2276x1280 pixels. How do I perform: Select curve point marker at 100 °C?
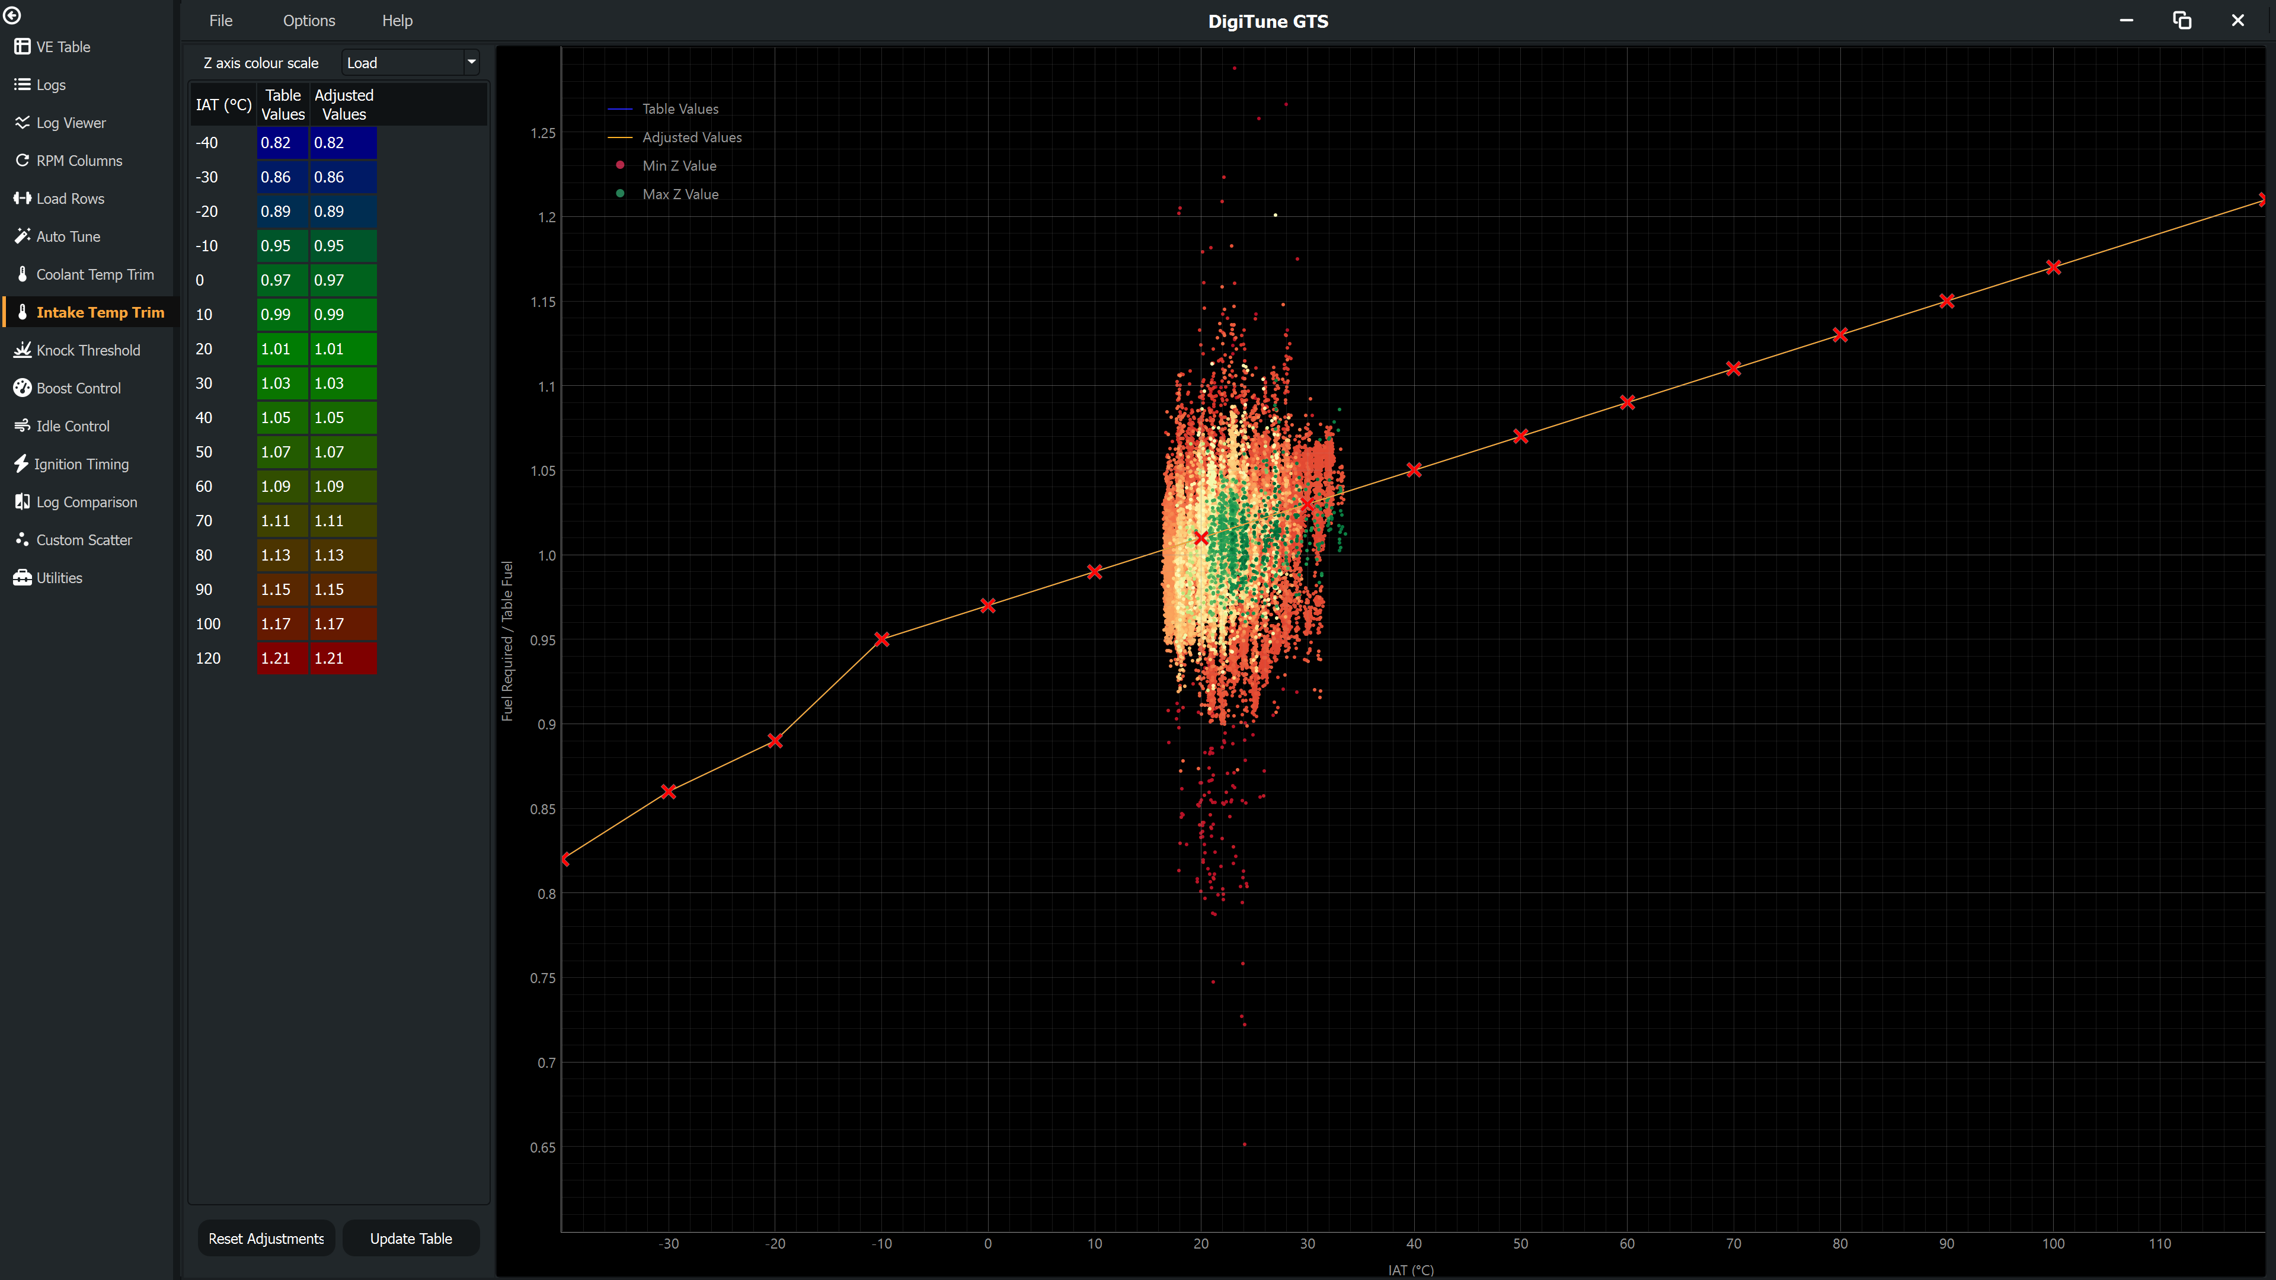[x=2053, y=267]
